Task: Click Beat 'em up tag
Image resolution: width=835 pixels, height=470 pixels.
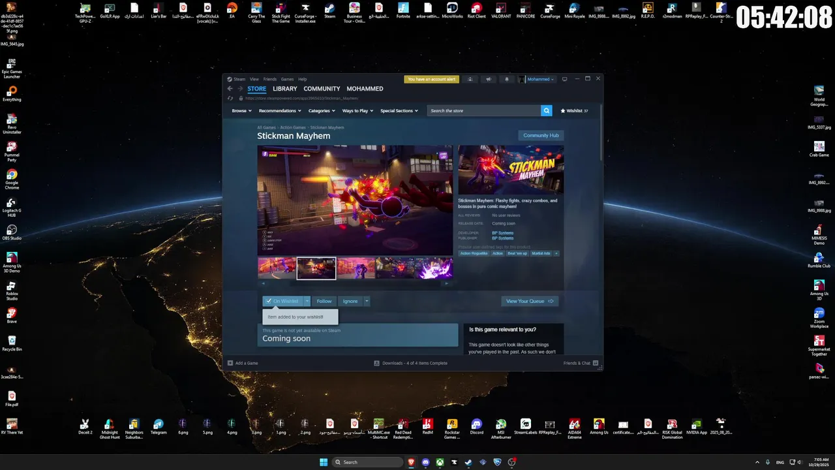Action: [517, 253]
